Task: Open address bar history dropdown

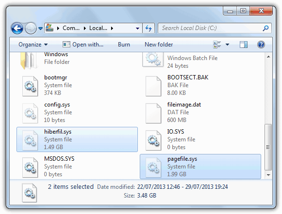Action: tap(137, 29)
